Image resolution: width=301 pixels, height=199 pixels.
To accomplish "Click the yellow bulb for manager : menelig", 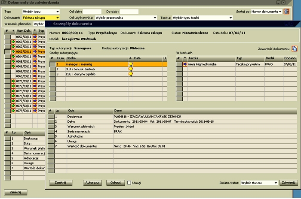I will pos(131,64).
